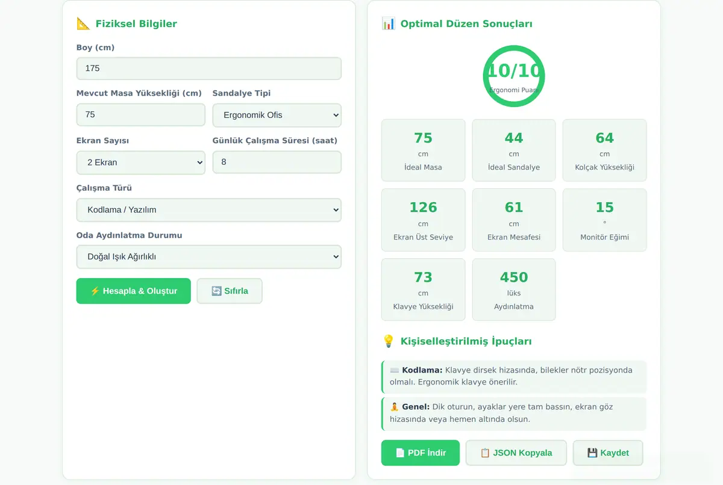This screenshot has width=723, height=485.
Task: Select the Ekran Mesafesi result card
Action: click(514, 220)
